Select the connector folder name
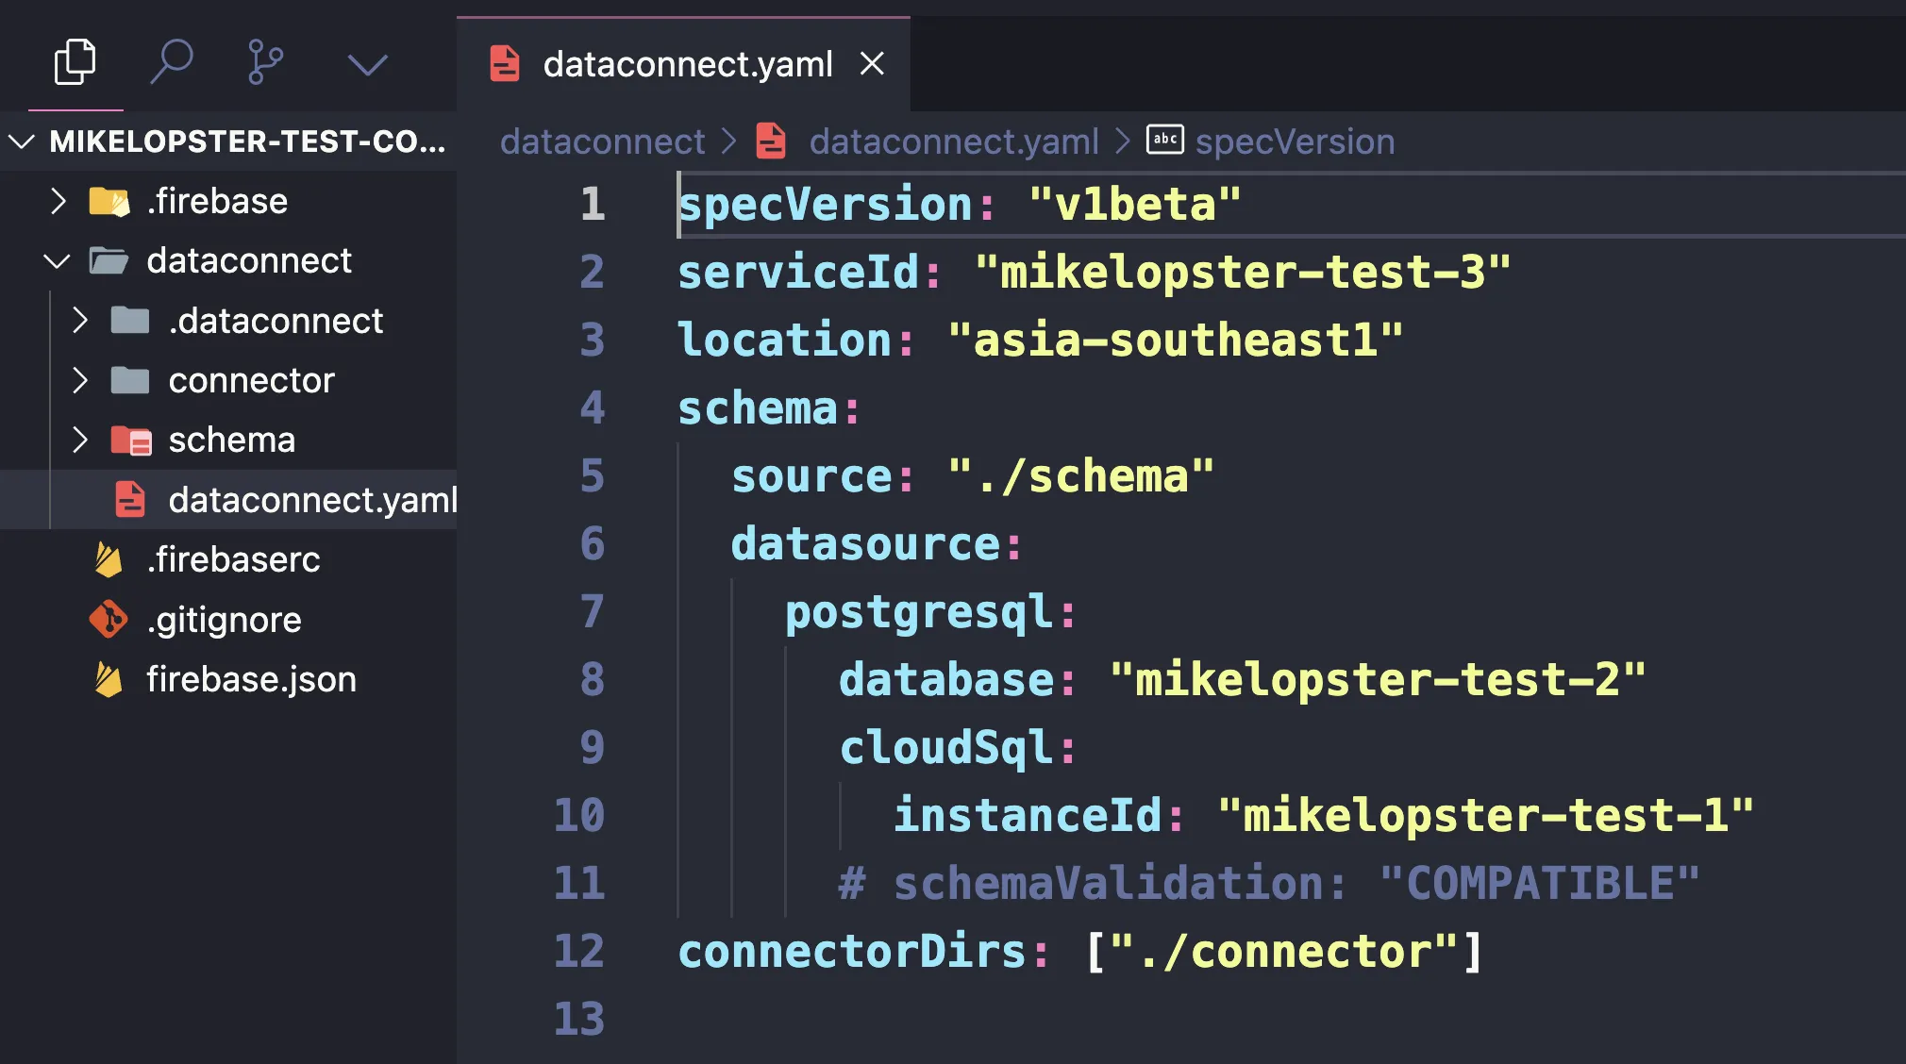1906x1064 pixels. pyautogui.click(x=251, y=380)
